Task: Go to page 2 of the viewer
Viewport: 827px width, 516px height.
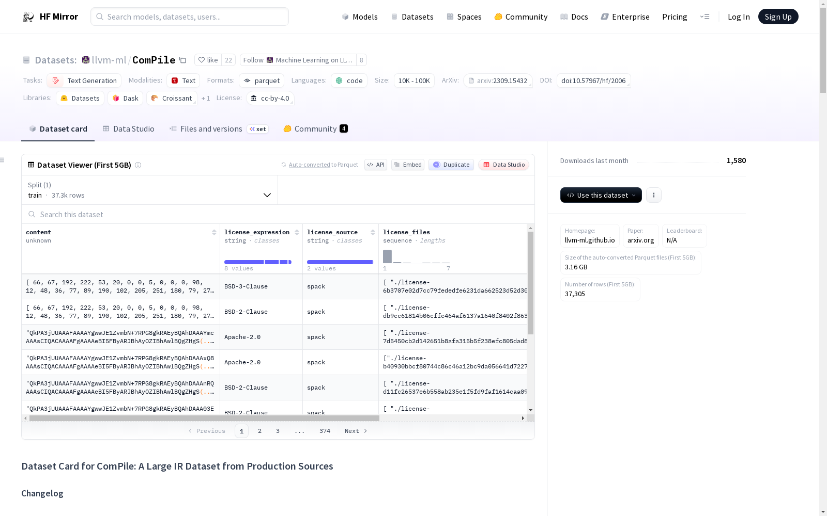Action: [x=259, y=431]
